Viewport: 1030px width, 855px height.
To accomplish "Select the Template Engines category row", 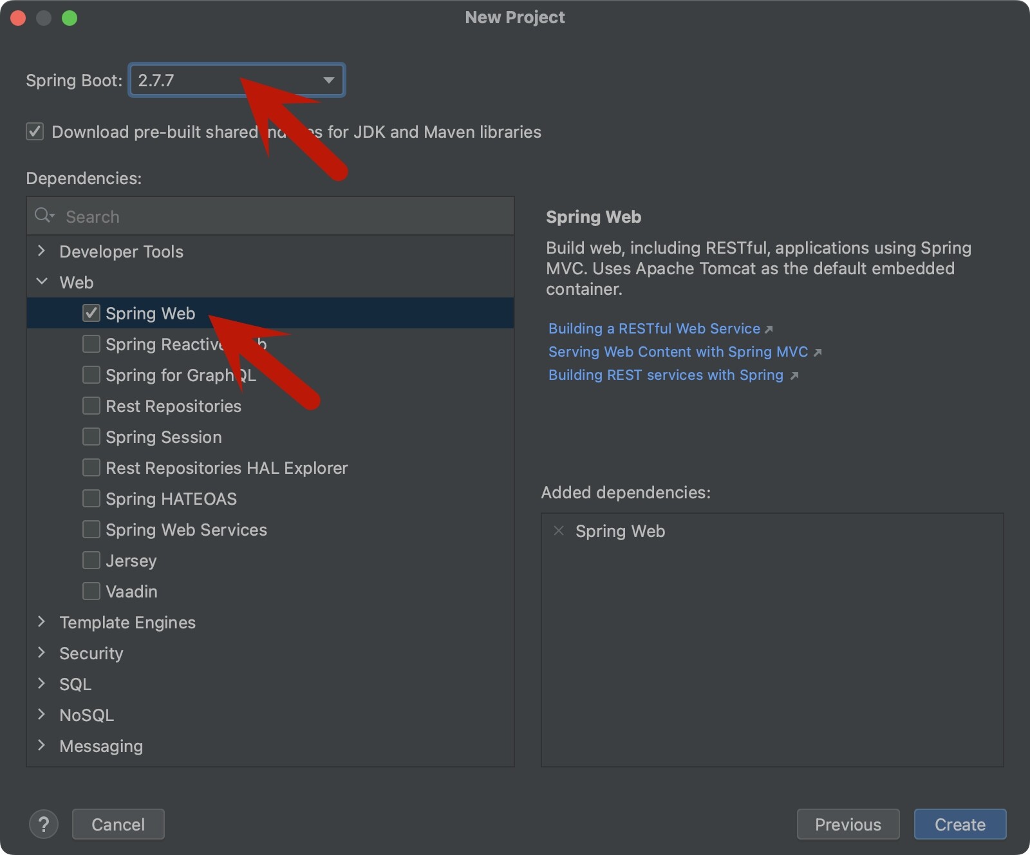I will (127, 622).
